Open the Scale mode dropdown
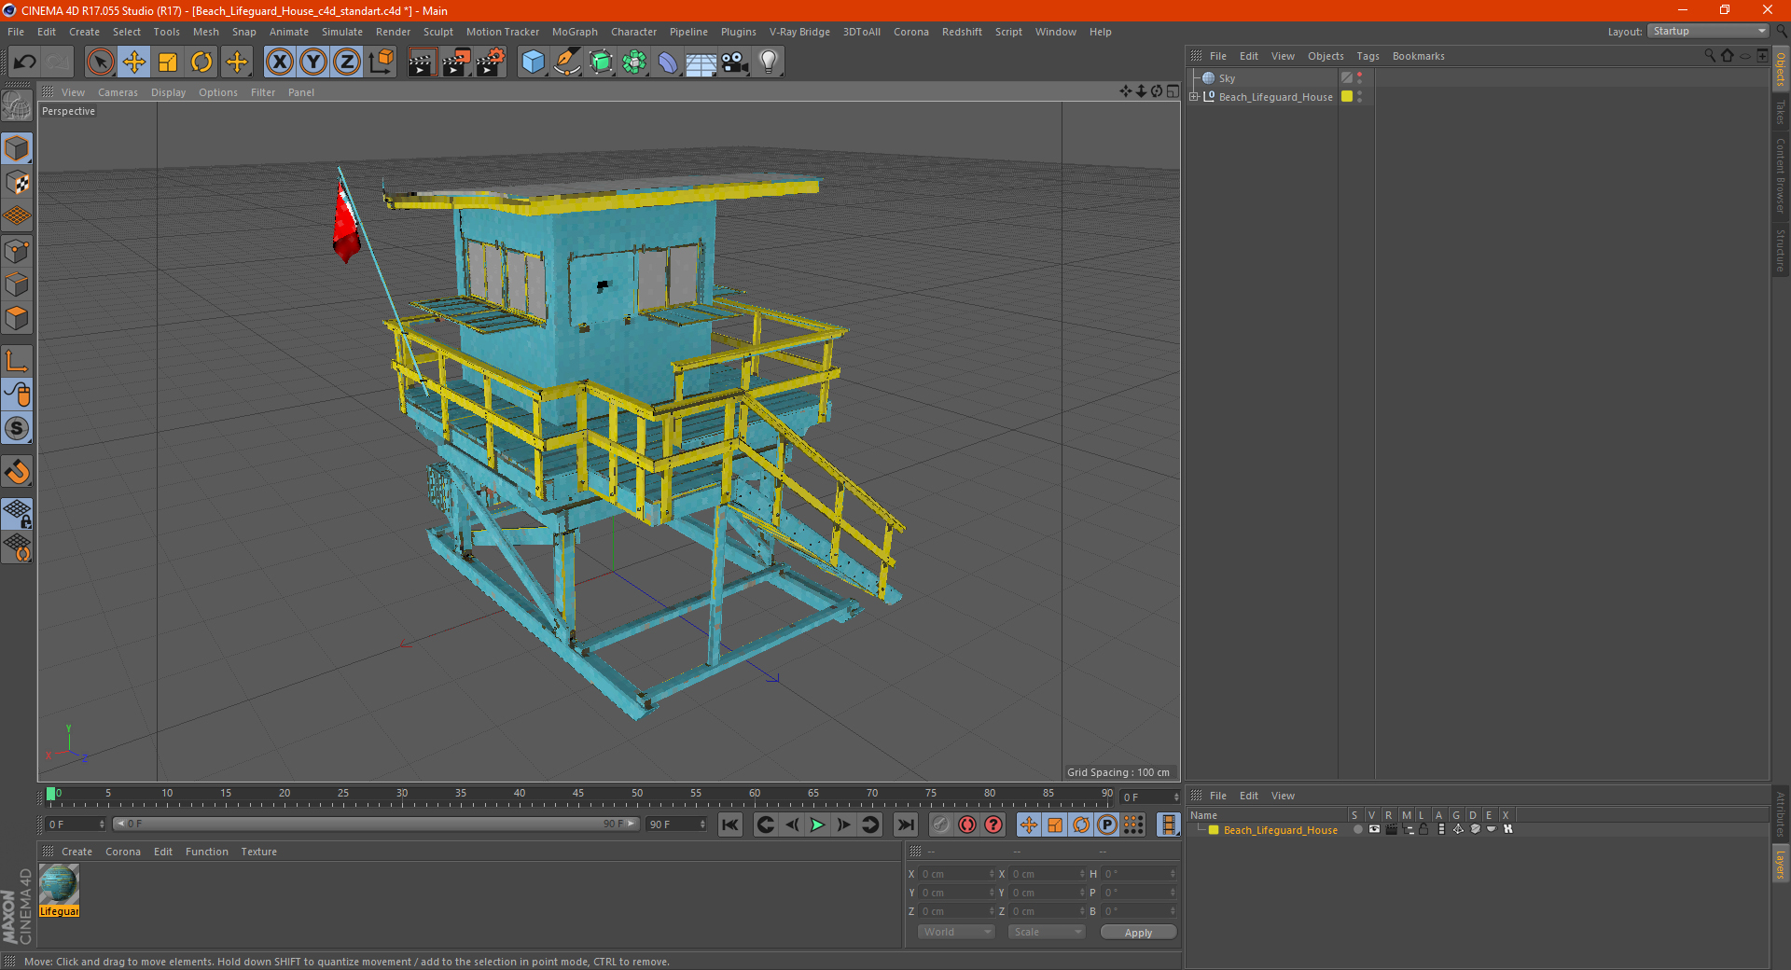The image size is (1791, 970). click(x=1047, y=932)
